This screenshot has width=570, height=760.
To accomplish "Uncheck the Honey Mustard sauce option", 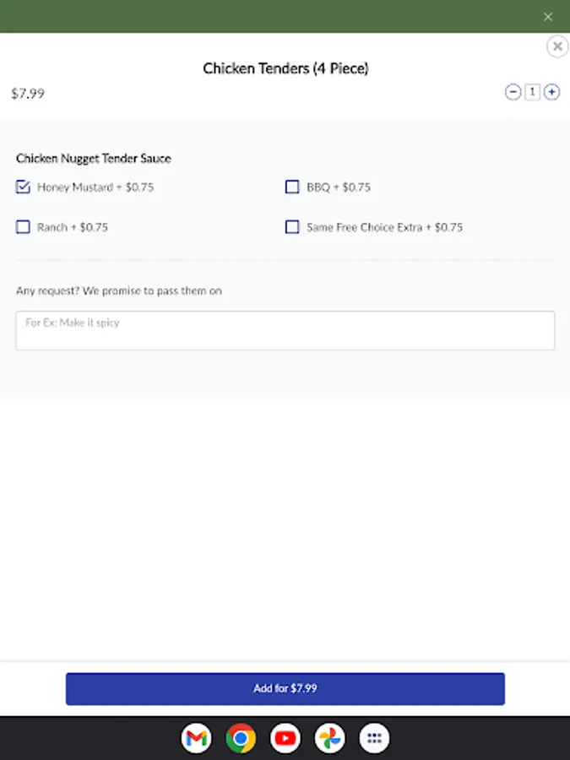I will pos(23,187).
